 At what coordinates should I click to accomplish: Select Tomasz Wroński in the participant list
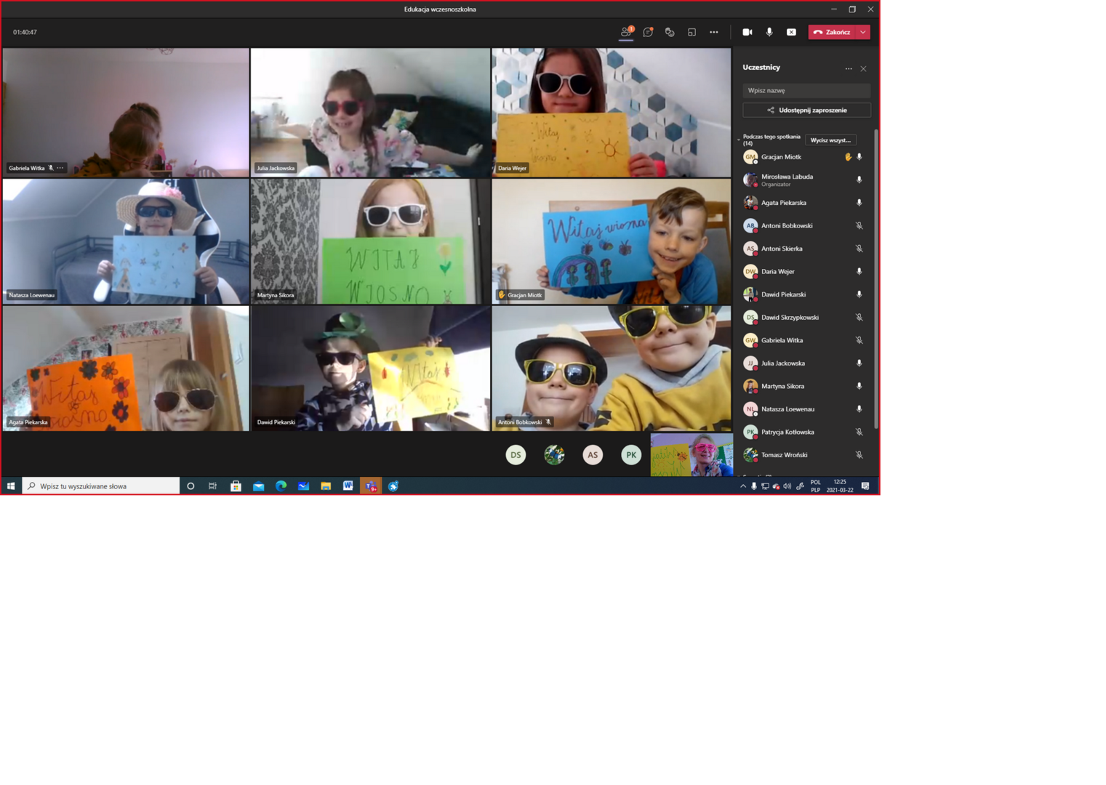pos(784,455)
